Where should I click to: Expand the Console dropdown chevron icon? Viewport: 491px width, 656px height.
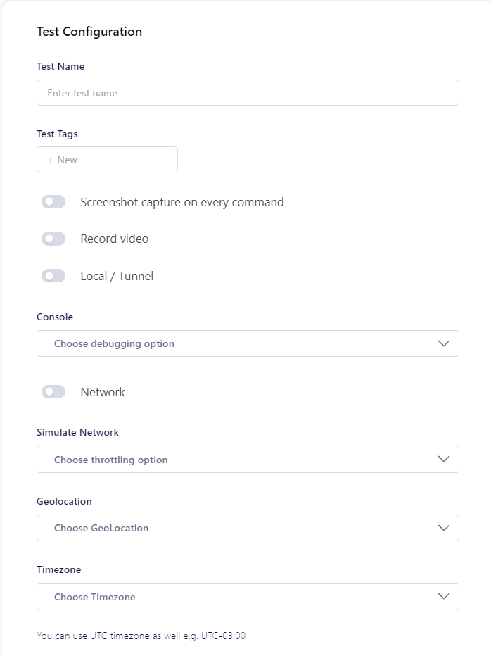pyautogui.click(x=443, y=343)
